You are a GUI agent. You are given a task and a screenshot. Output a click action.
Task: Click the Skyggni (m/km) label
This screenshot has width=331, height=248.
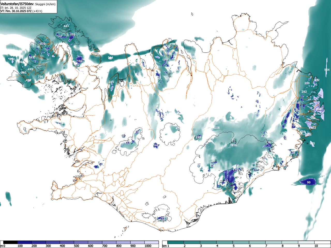pos(45,4)
